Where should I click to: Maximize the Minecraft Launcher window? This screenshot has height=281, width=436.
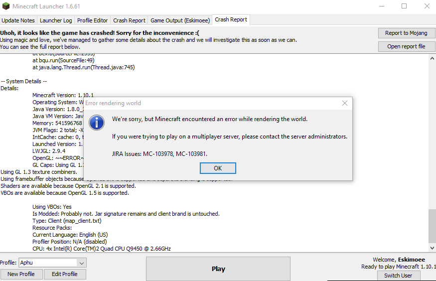pos(404,6)
